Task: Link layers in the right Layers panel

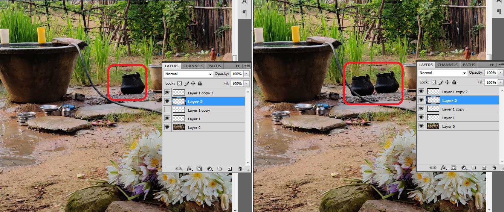Action: coord(433,168)
